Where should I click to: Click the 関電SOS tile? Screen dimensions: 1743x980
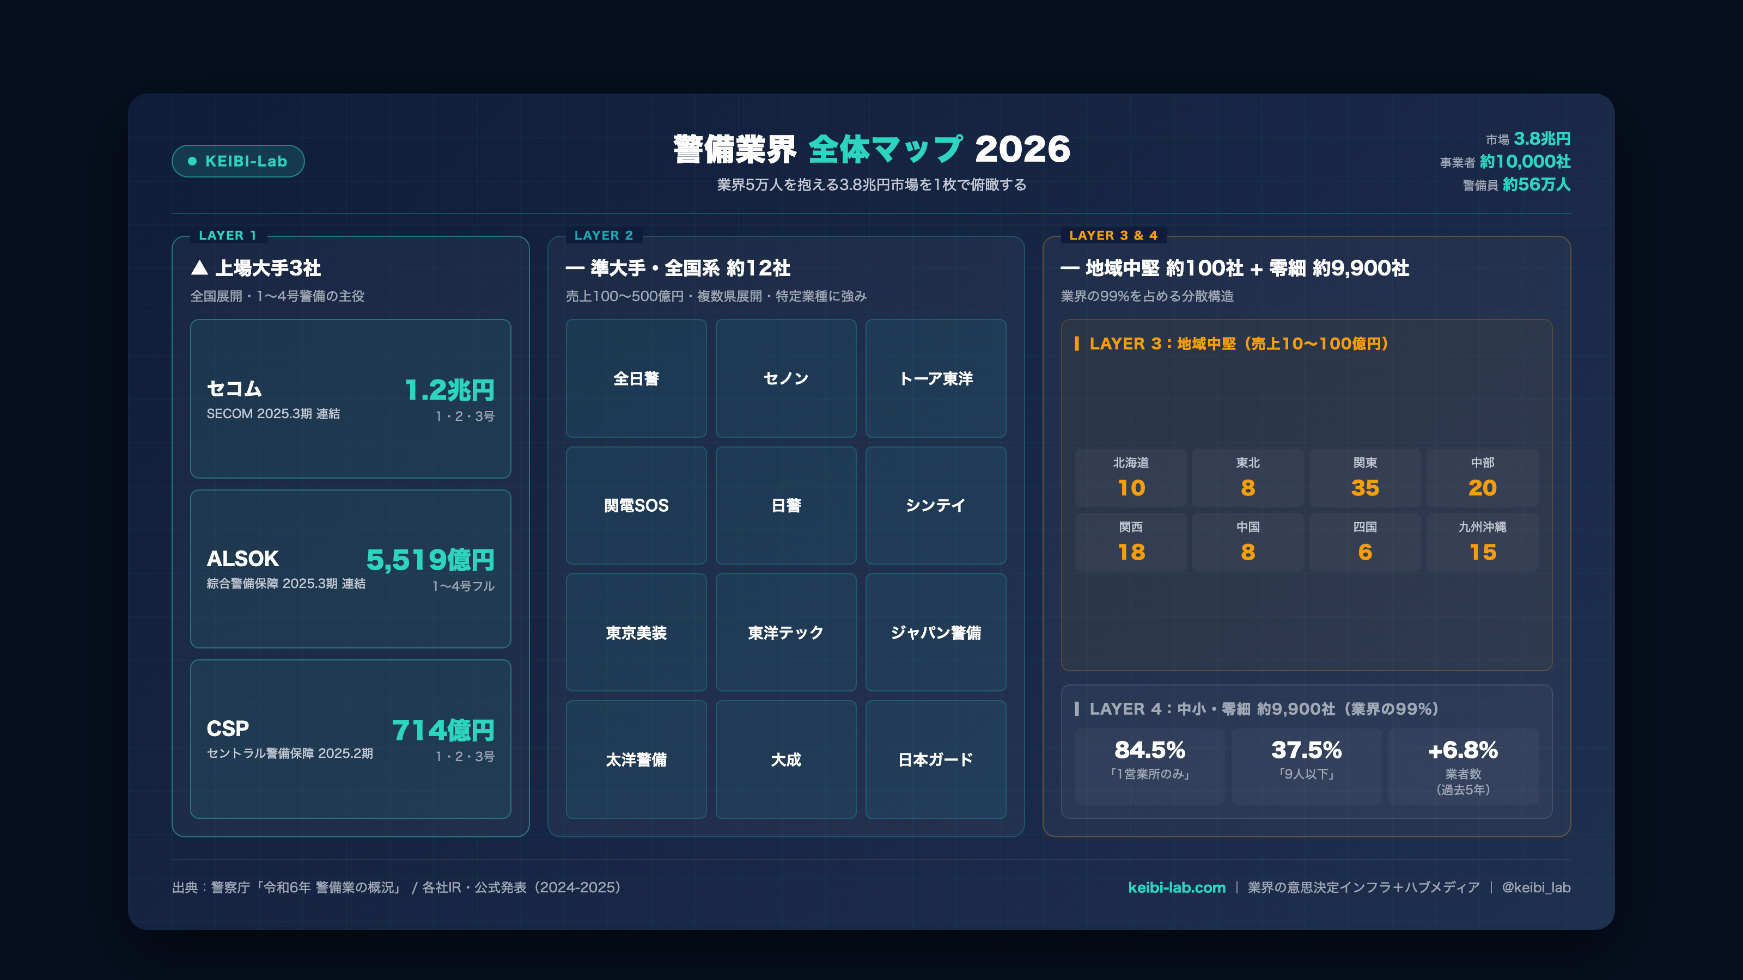pos(636,505)
